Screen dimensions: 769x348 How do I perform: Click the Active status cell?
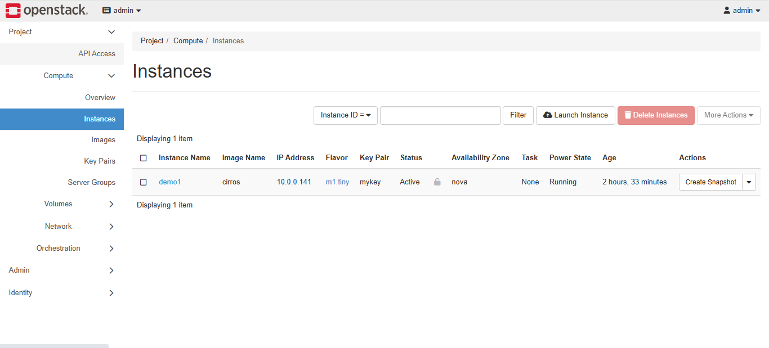410,182
